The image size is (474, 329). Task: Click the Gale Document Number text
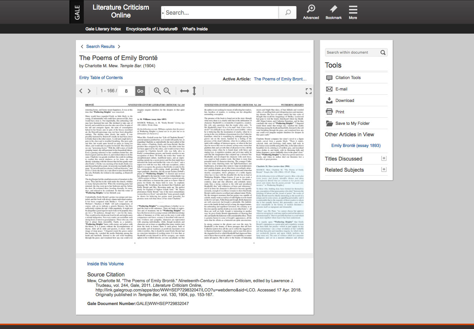coord(138,304)
